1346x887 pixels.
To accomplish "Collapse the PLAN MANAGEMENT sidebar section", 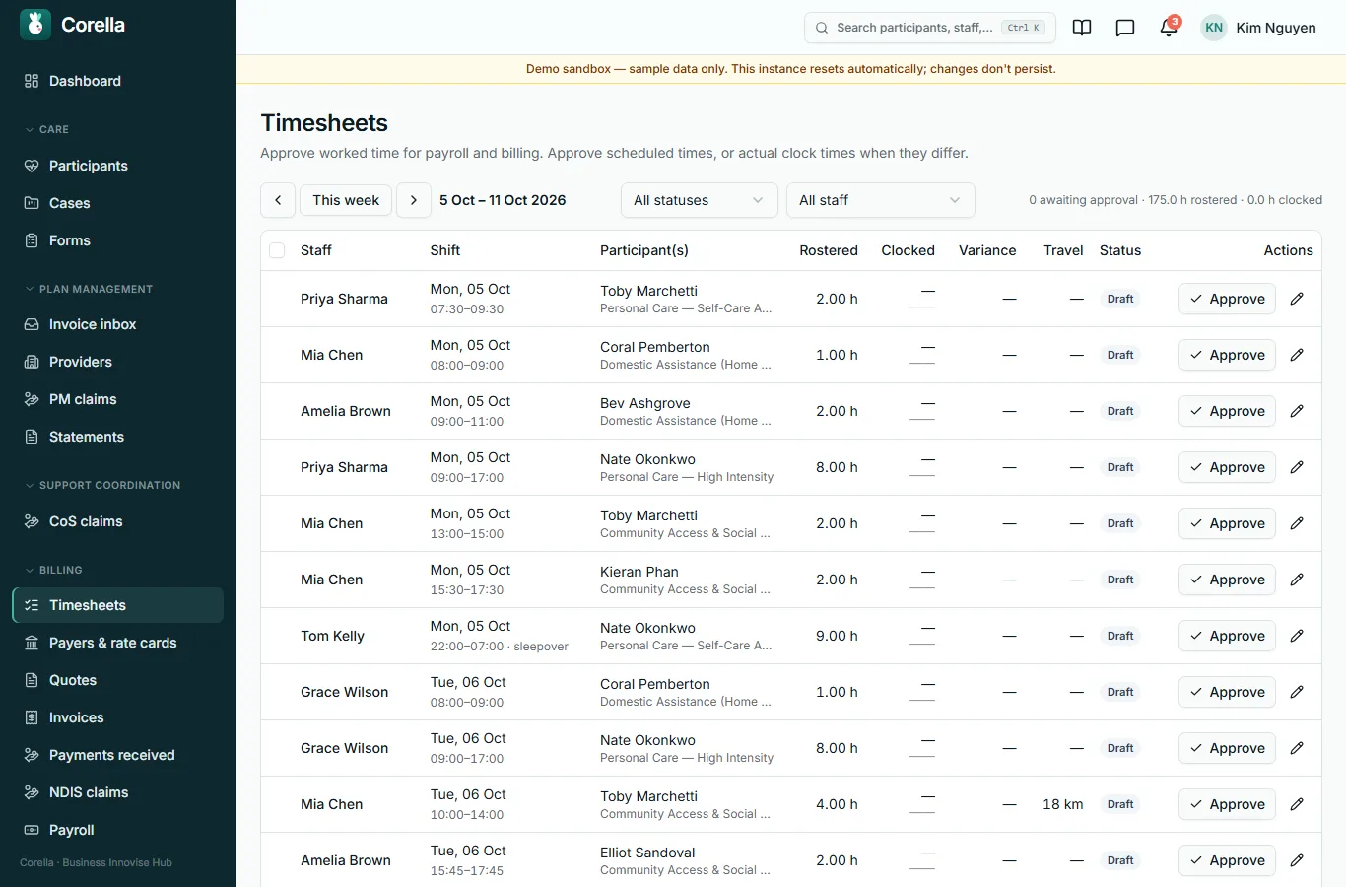I will 89,289.
